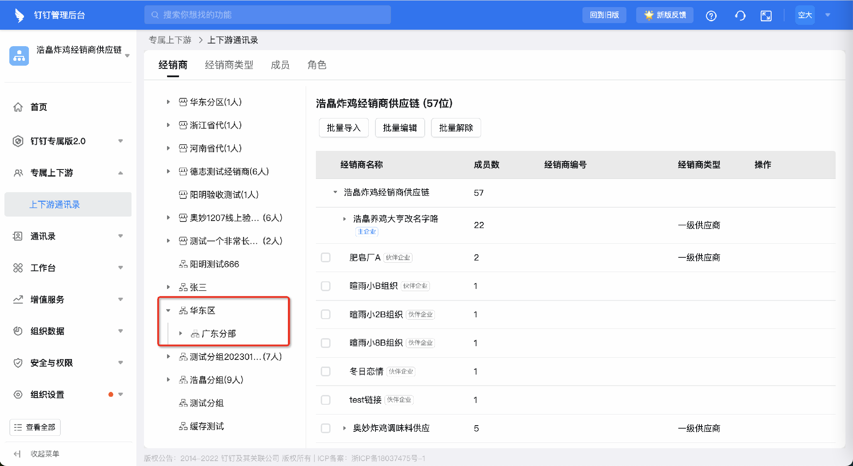Click the group icon beside 测试分组
The width and height of the screenshot is (853, 466).
tap(183, 403)
